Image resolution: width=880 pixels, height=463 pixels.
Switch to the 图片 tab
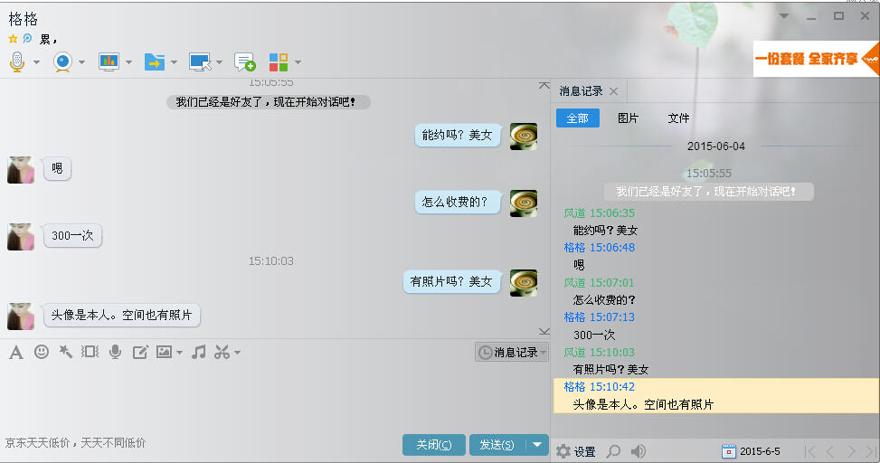click(x=628, y=118)
